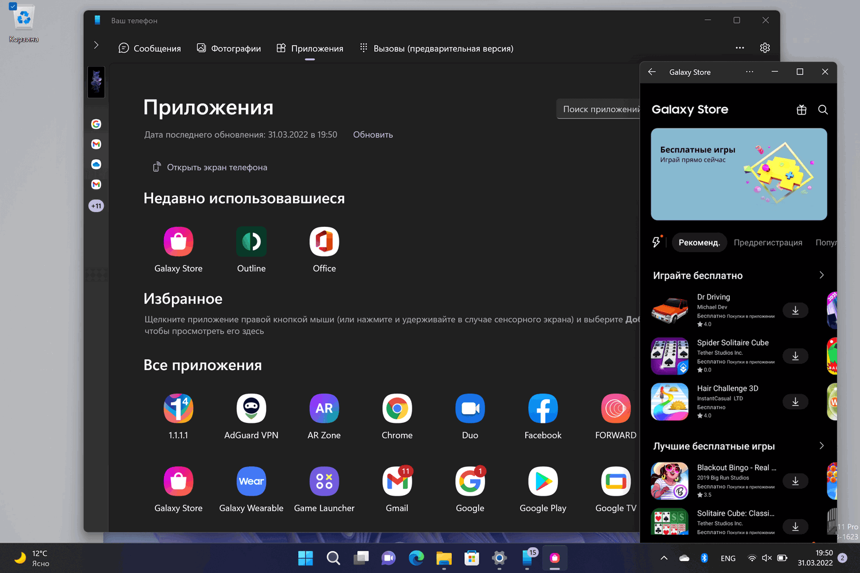Click the Поиск приложений search field
The image size is (860, 573).
(x=598, y=109)
